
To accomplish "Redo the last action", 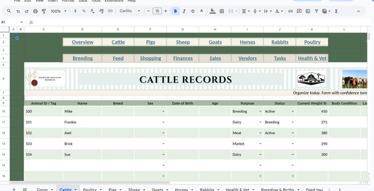I will (27, 11).
